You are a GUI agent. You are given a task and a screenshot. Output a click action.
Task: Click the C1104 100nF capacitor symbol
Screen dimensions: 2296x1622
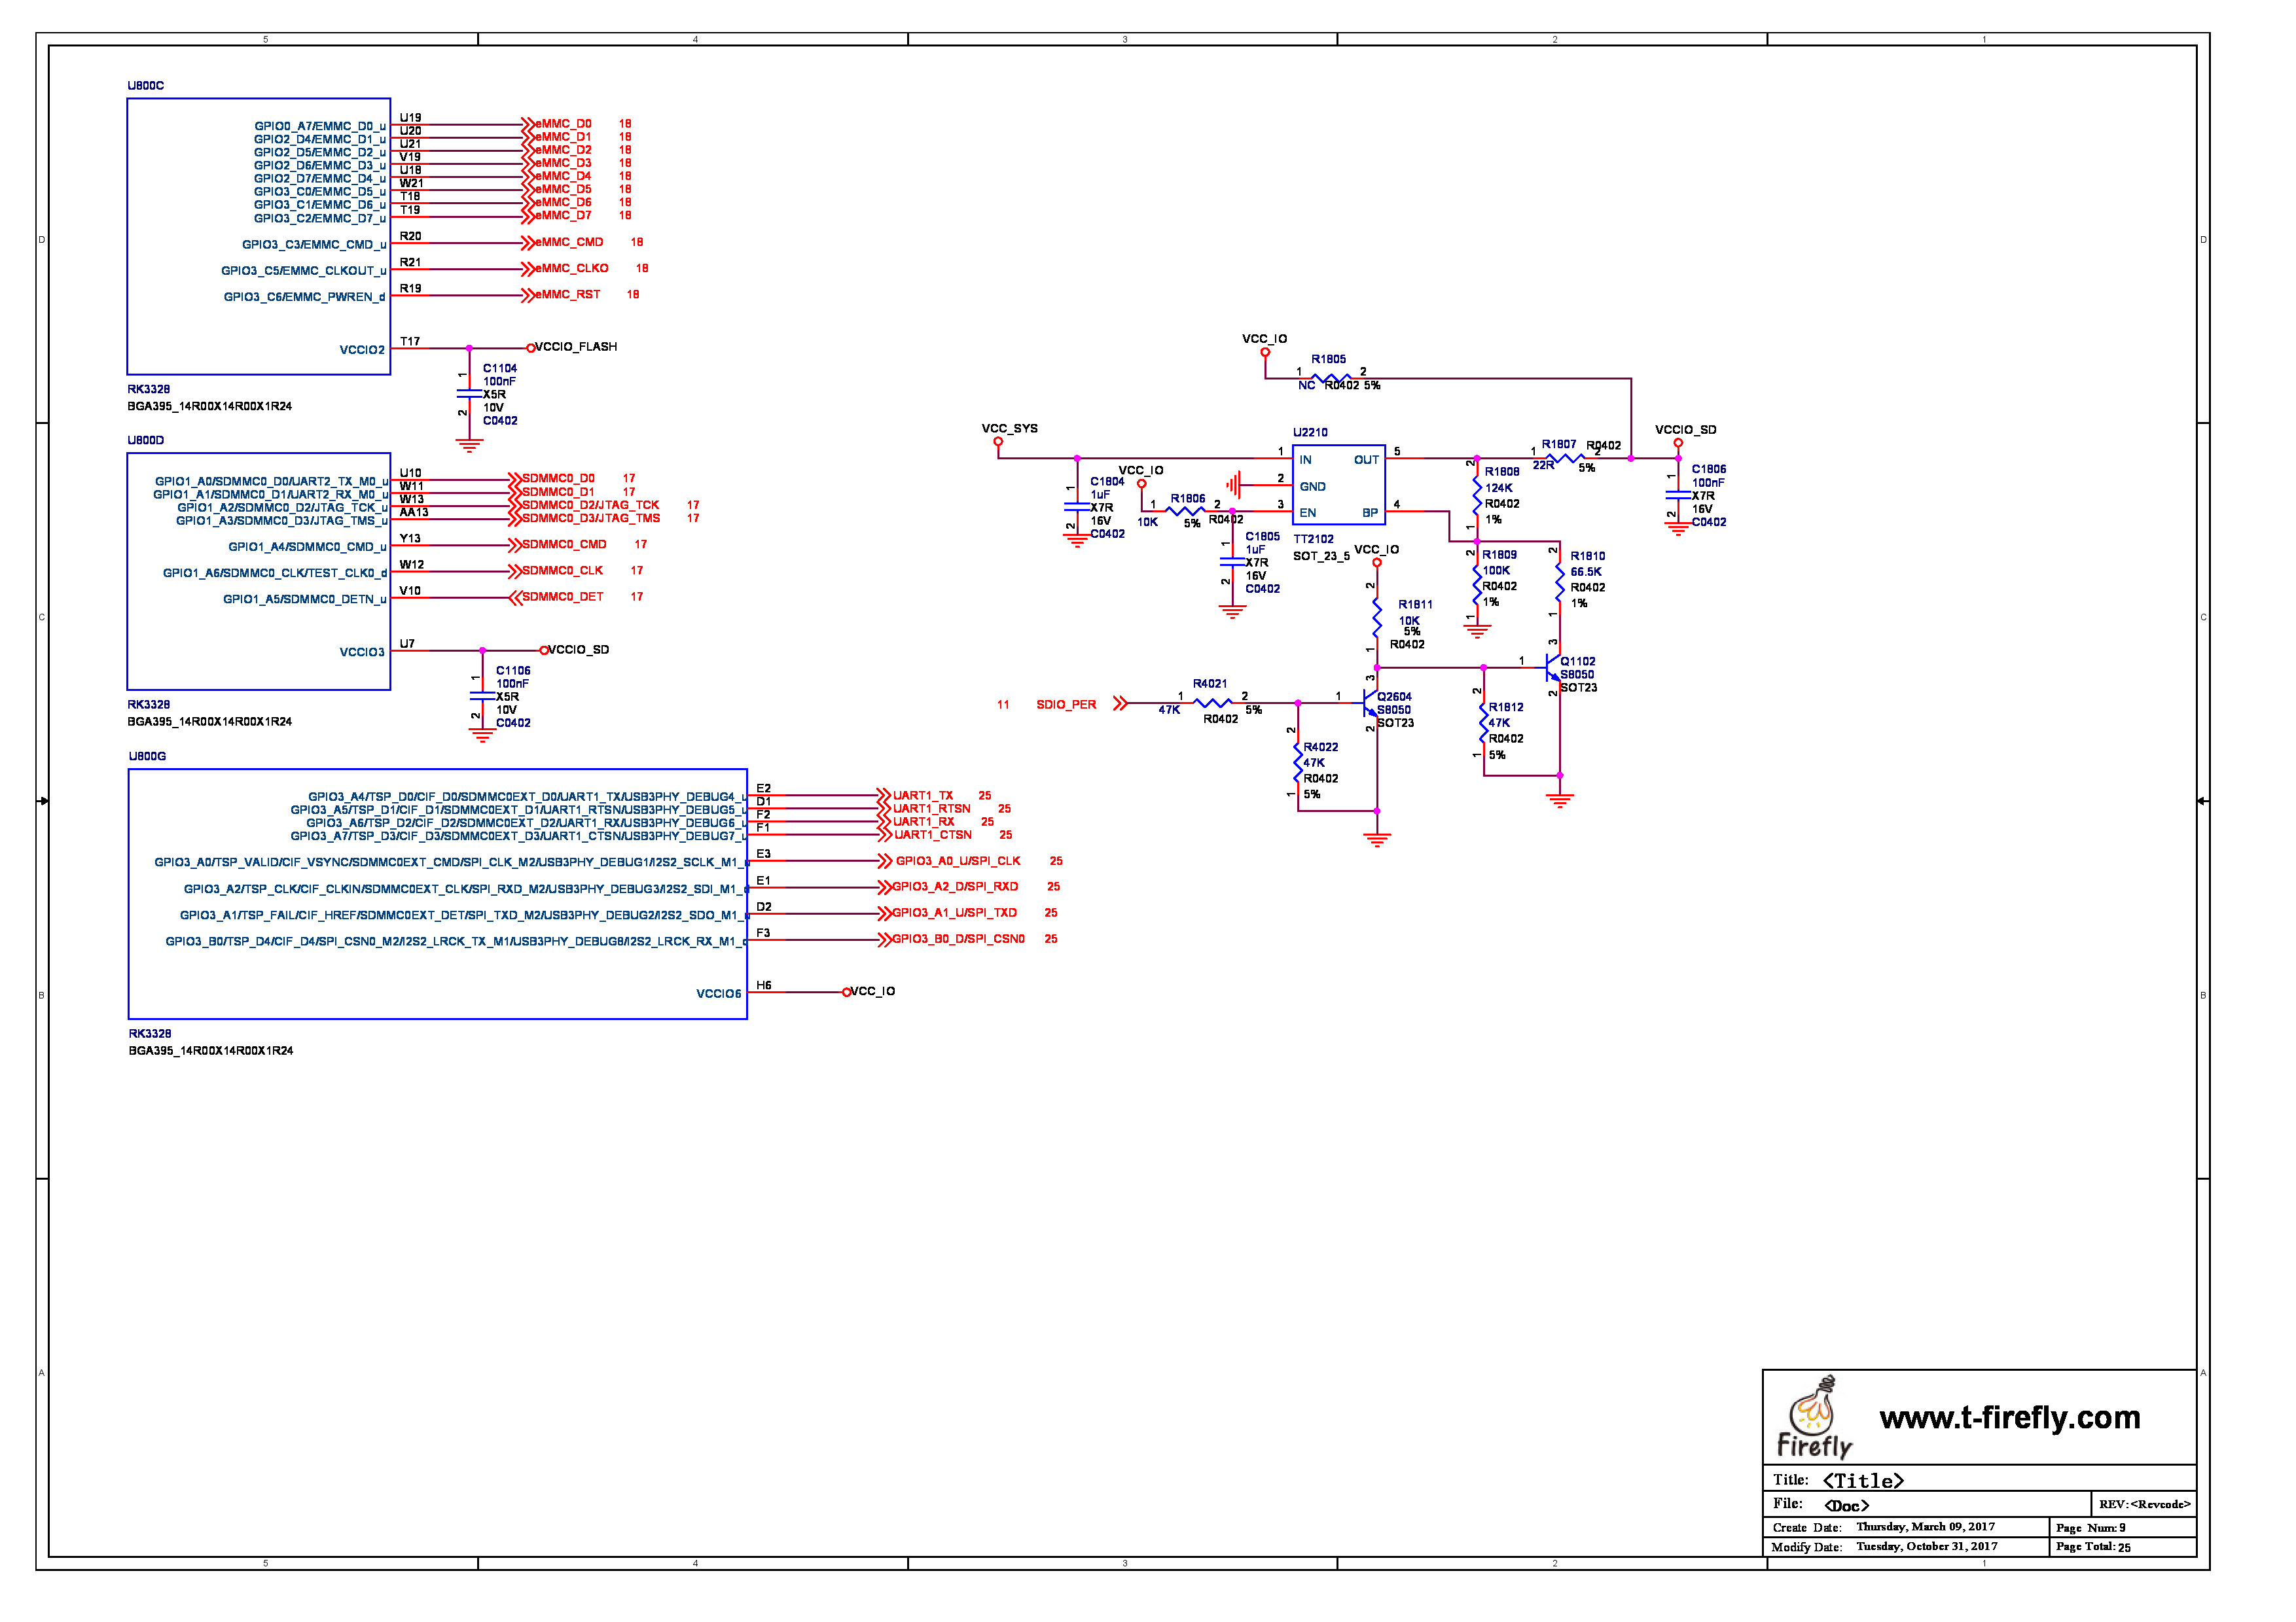click(x=469, y=394)
